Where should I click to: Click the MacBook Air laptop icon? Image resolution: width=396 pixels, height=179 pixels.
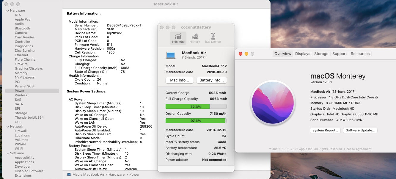click(x=171, y=55)
